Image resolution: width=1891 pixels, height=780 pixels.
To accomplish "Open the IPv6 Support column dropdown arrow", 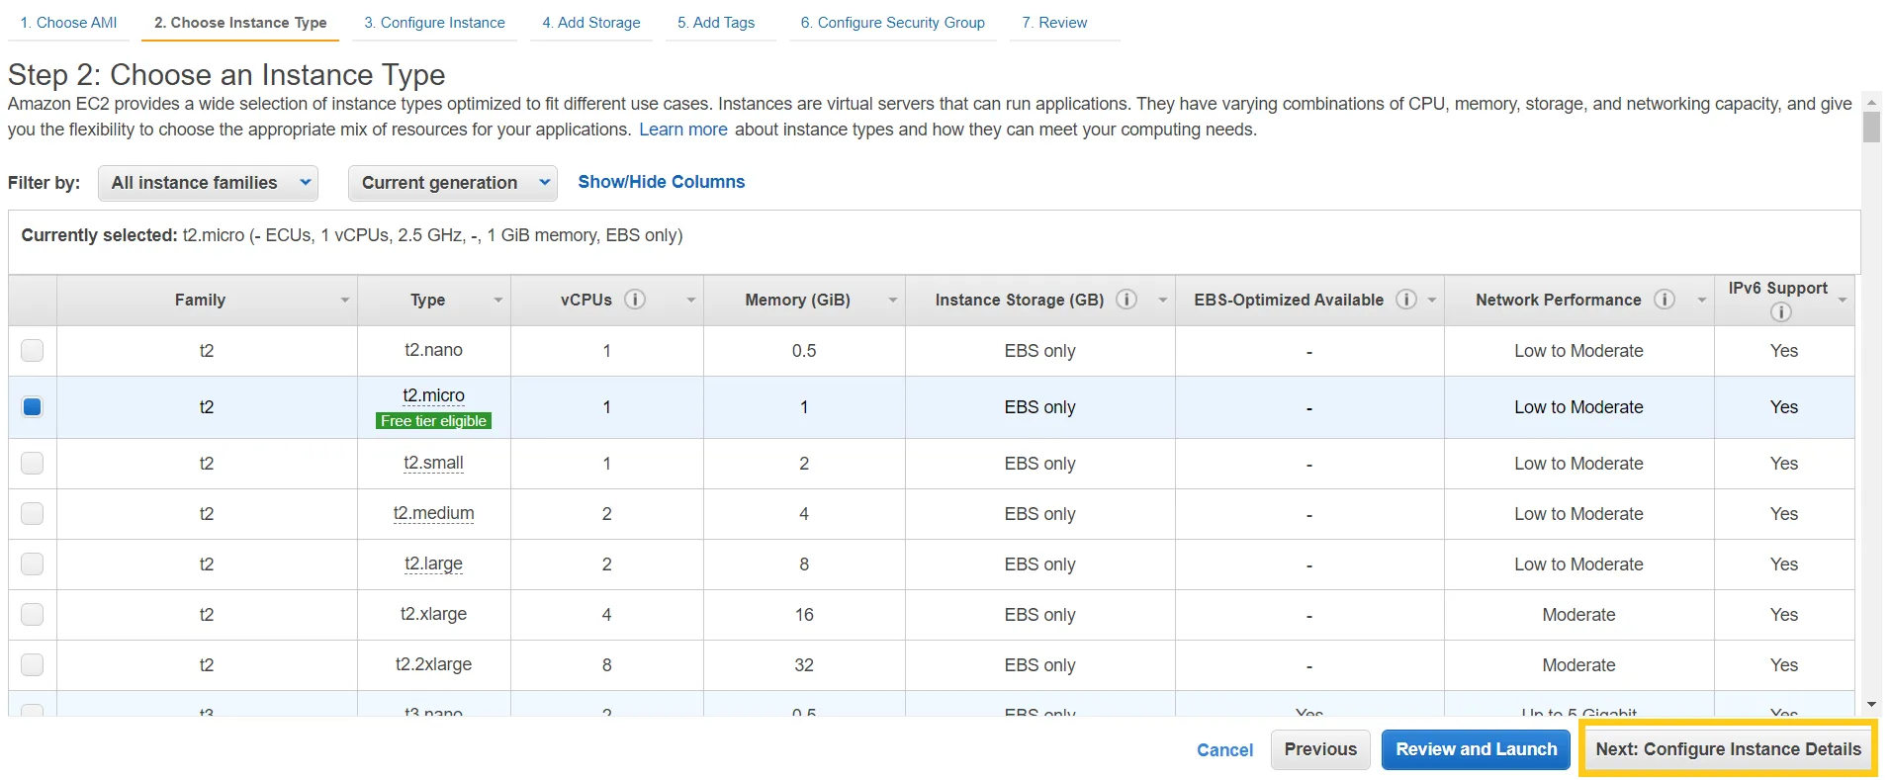I will click(1842, 301).
